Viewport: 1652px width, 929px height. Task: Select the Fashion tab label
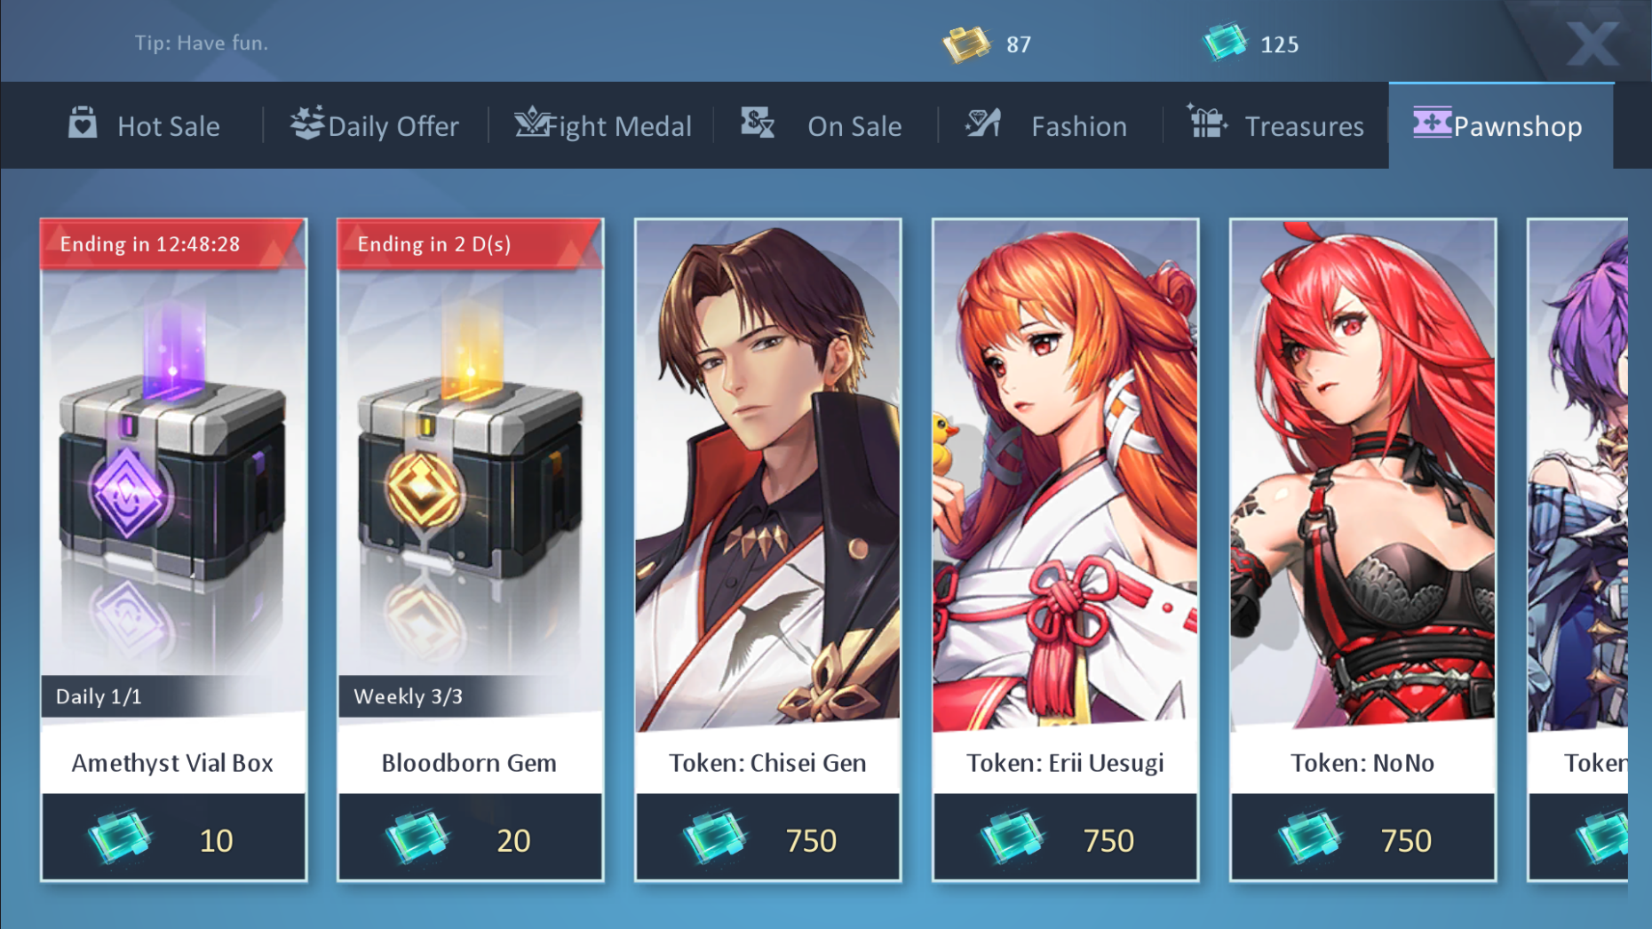[1079, 126]
